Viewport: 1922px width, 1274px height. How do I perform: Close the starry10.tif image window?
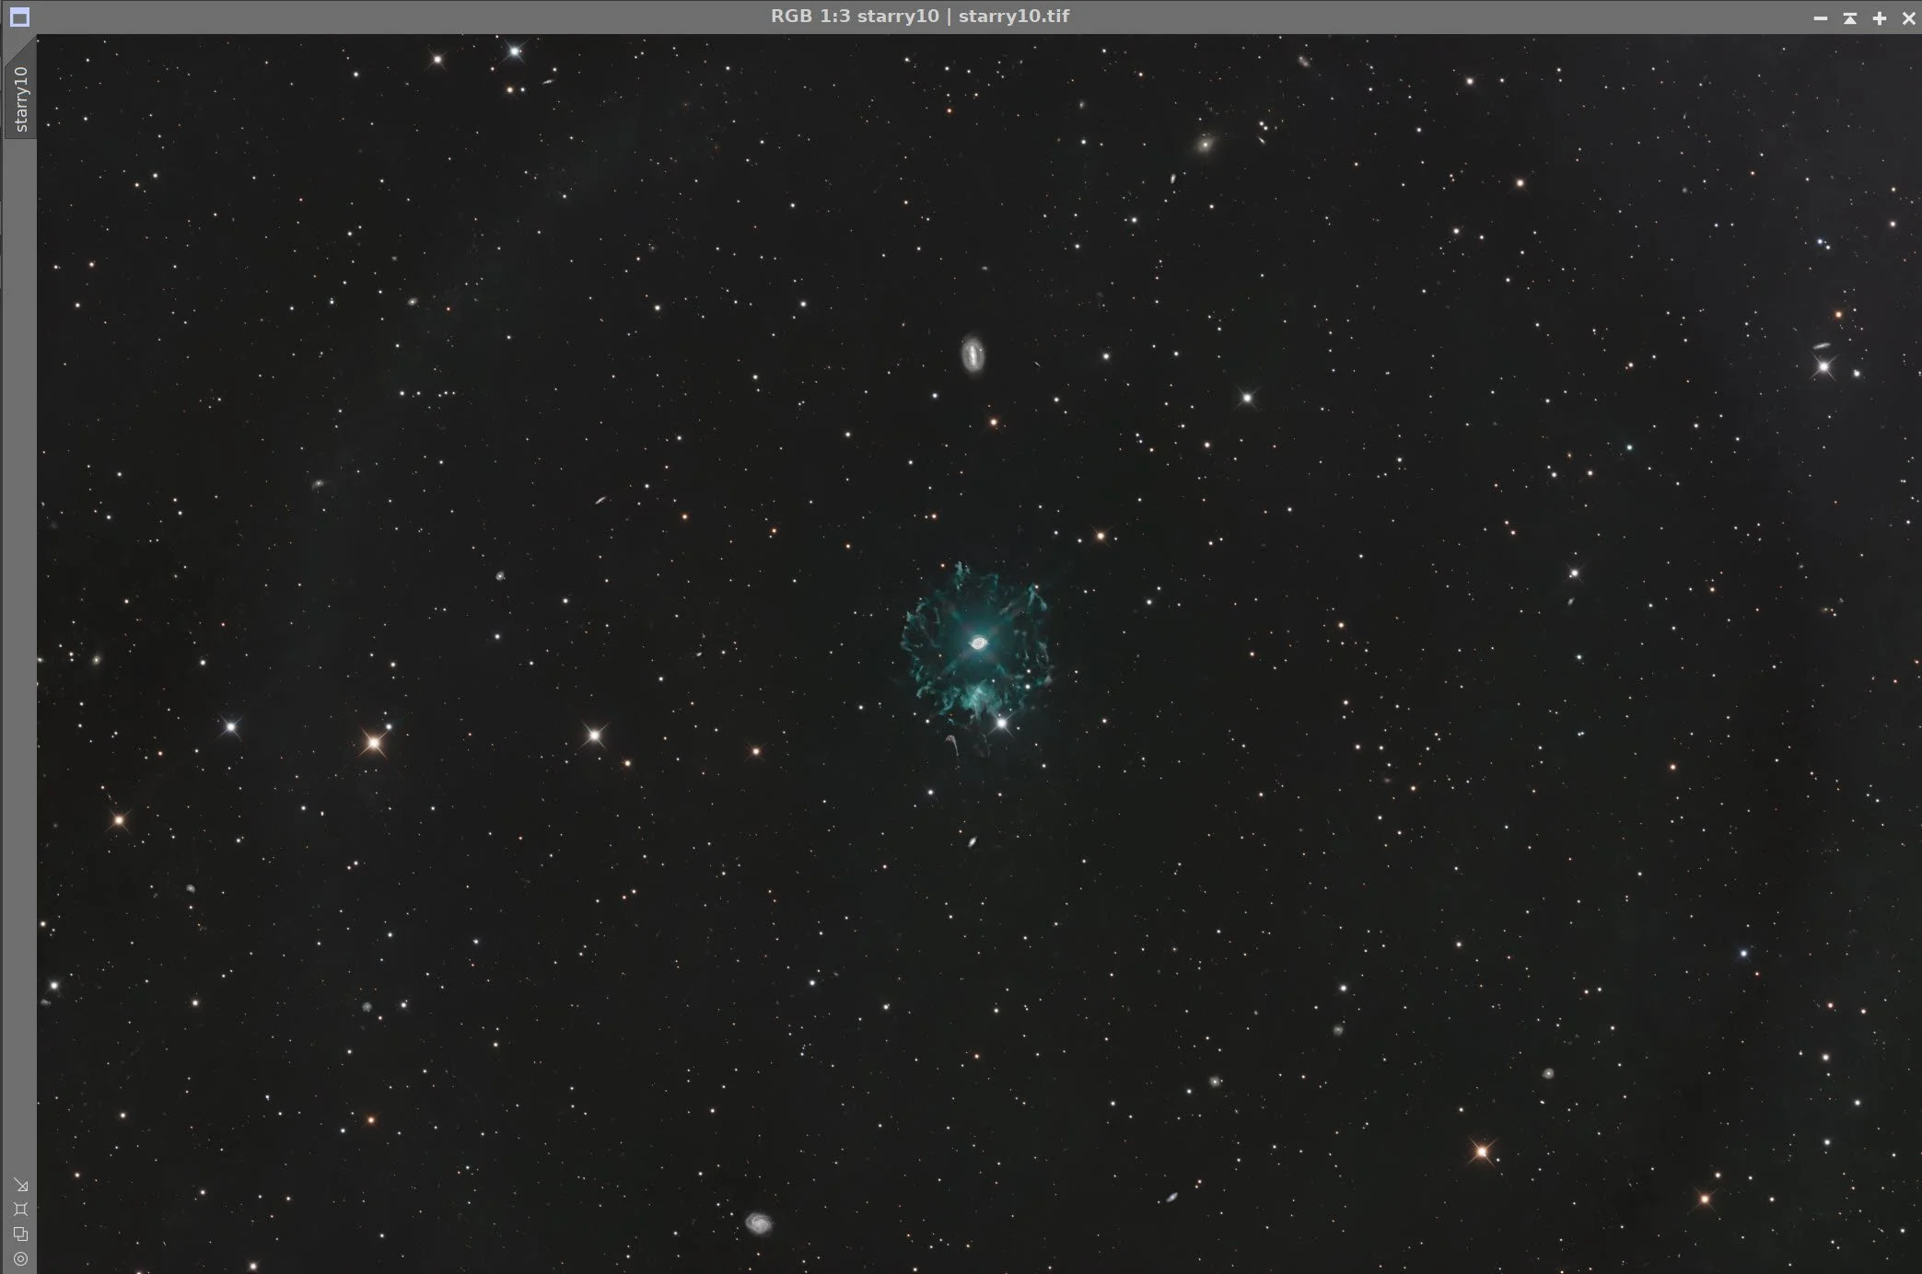point(1908,17)
